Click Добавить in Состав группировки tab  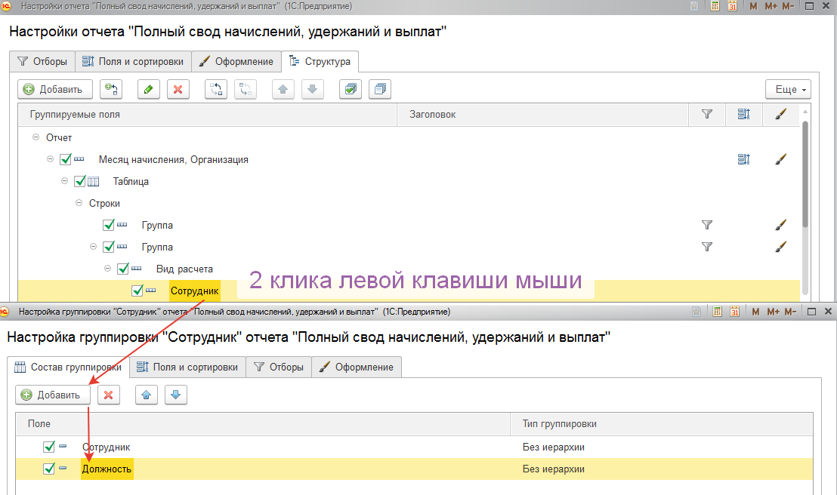[x=52, y=395]
